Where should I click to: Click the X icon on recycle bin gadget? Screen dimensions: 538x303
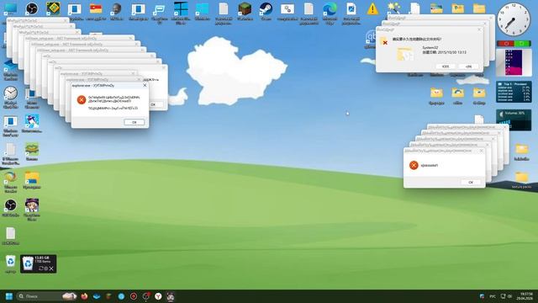tap(51, 268)
